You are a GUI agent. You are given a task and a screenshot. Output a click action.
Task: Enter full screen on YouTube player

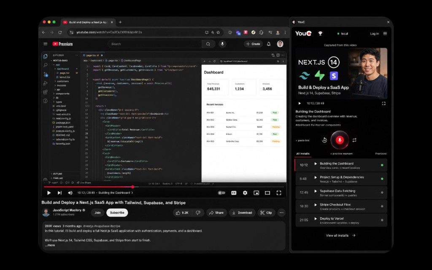point(279,193)
